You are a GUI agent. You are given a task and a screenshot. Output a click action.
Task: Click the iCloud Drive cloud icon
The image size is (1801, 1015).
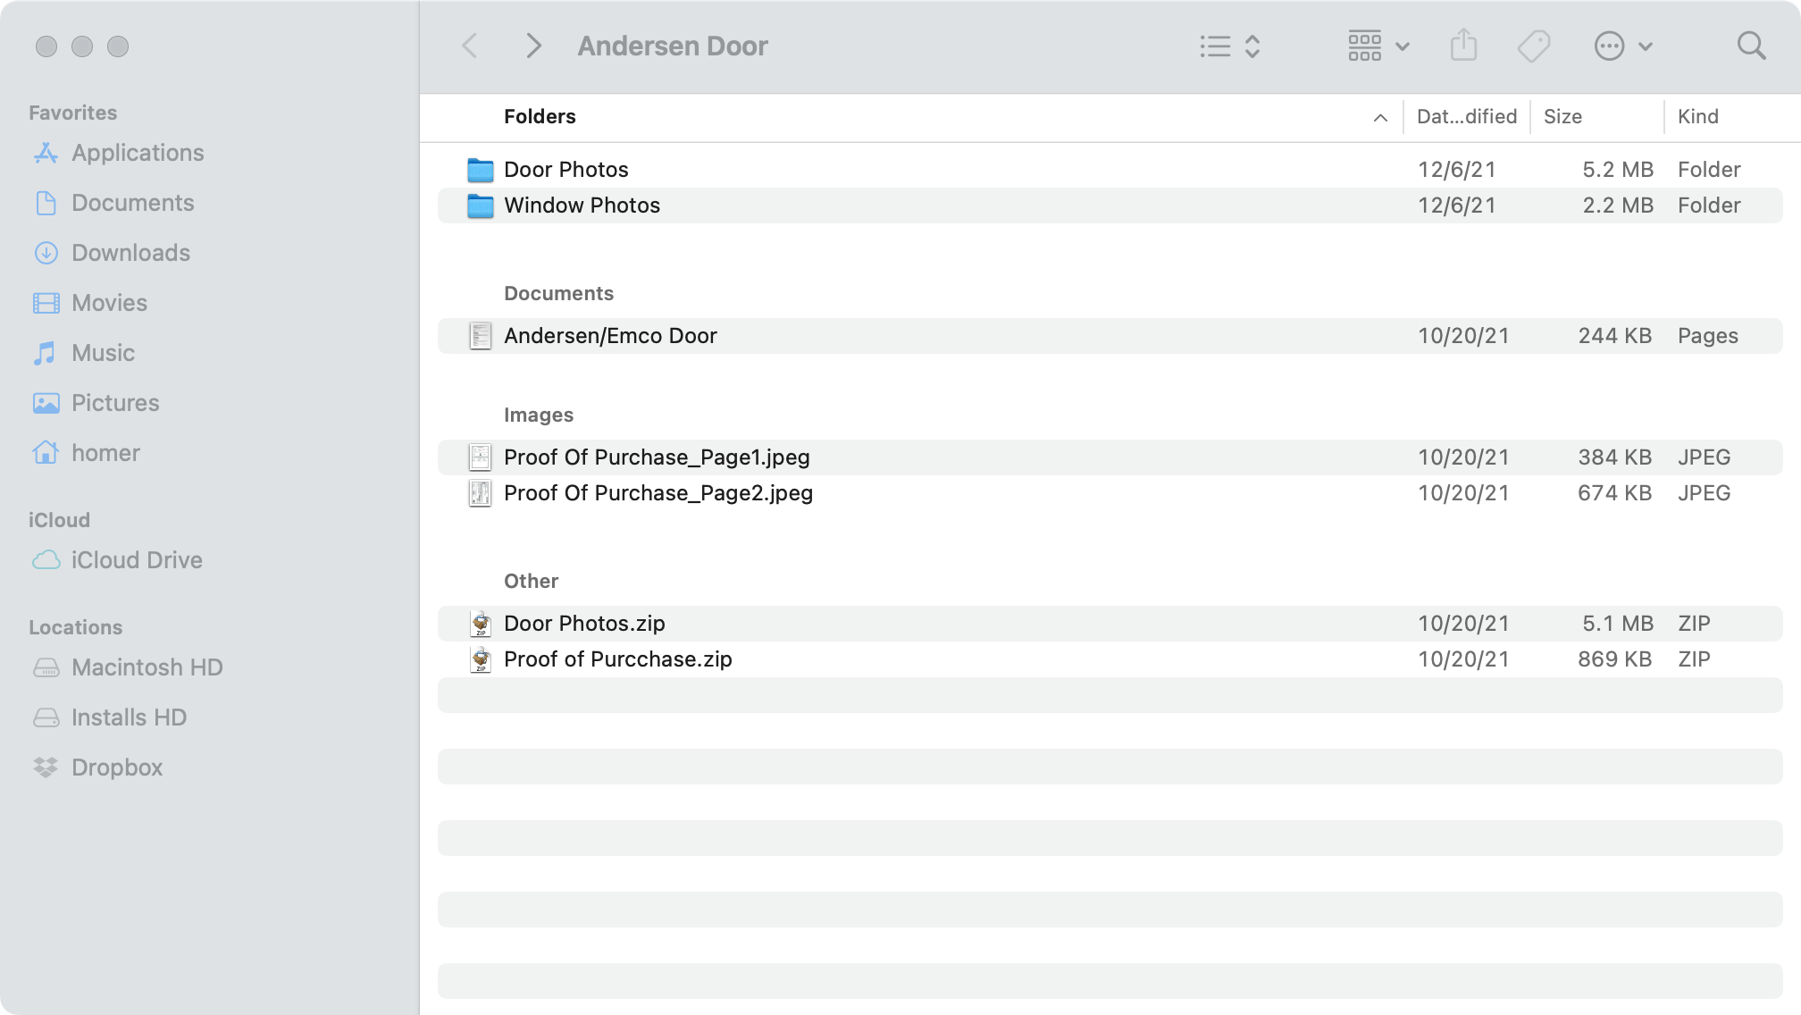(46, 560)
